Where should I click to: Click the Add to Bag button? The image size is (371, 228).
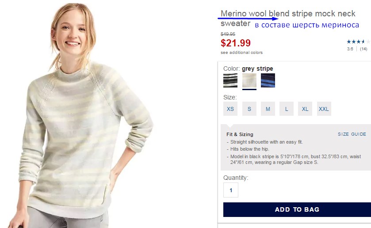297,209
